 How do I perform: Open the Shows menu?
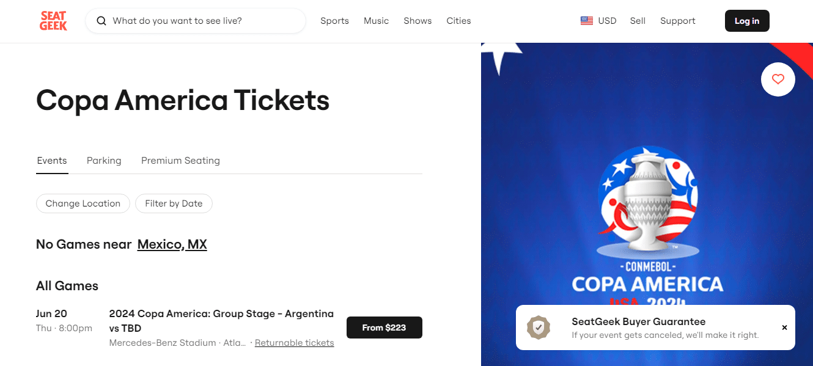coord(418,21)
